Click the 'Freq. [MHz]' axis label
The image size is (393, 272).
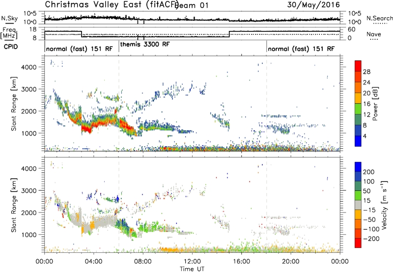coord(9,33)
